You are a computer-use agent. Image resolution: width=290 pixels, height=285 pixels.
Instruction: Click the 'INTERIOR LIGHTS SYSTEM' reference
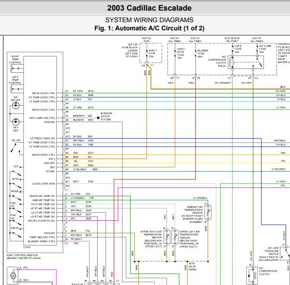(x=106, y=116)
